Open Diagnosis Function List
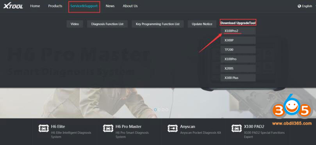This screenshot has width=316, height=145. pos(107,24)
